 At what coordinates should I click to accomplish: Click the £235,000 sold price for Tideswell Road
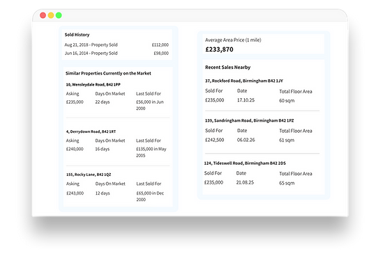(213, 182)
